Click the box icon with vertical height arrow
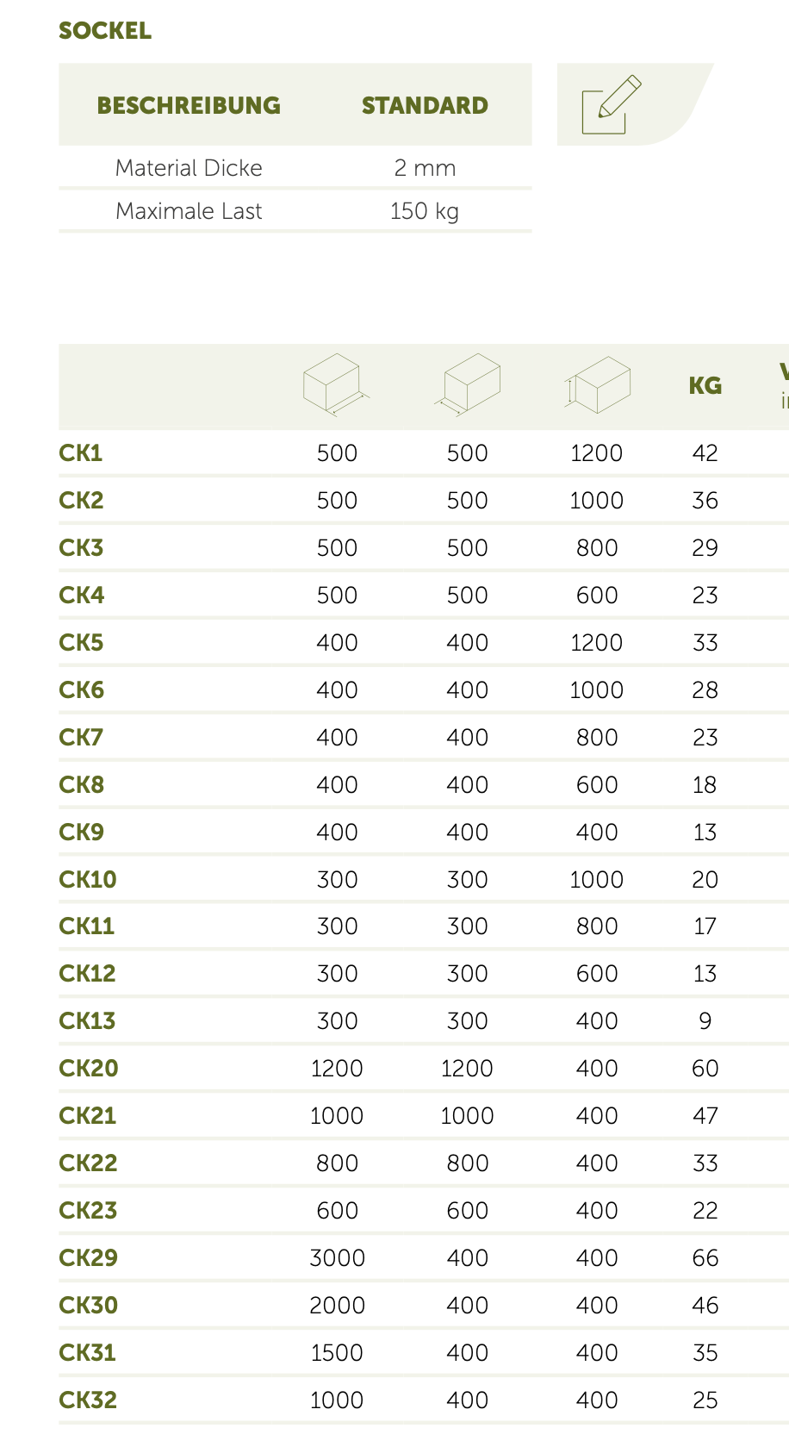 click(x=597, y=384)
